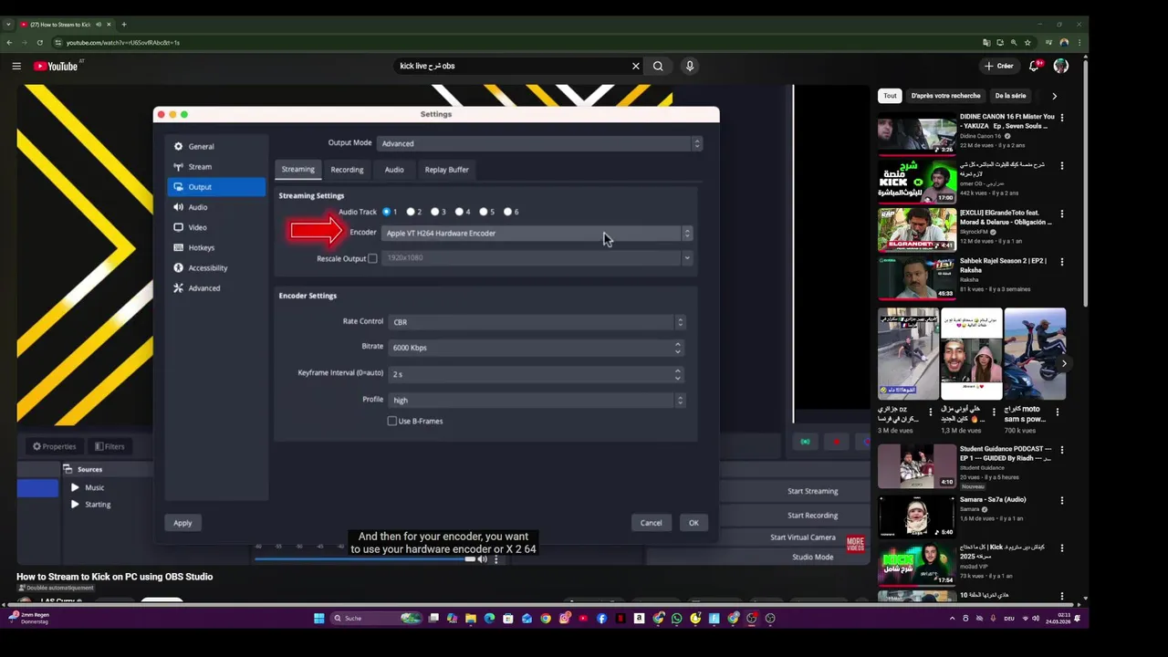Screen dimensions: 1168x657
Task: Adjust the Bitrate 6000 Kbps stepper arrows
Action: click(x=677, y=348)
